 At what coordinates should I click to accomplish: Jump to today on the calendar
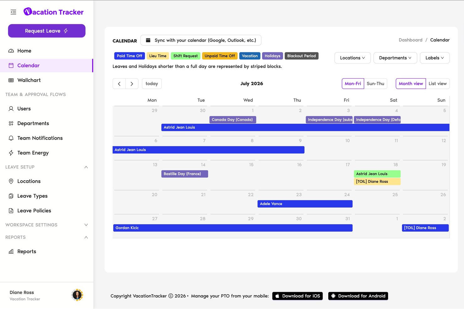[x=152, y=84]
